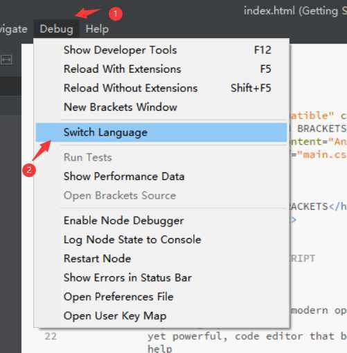Open the Navigate menu
Screen dimensions: 347x353
(x=13, y=29)
